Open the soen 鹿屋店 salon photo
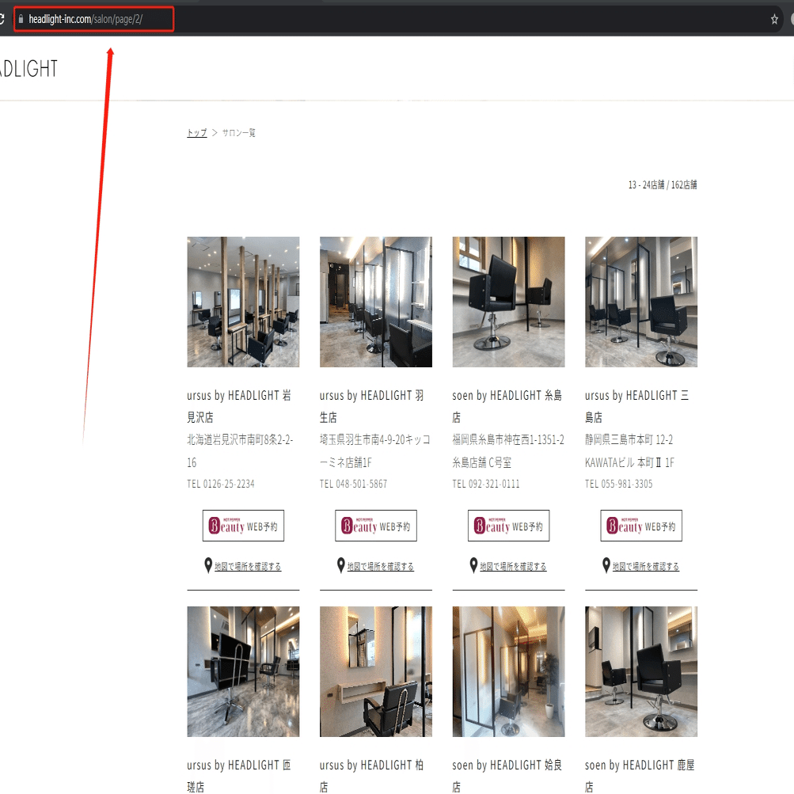Image resolution: width=794 pixels, height=794 pixels. [641, 671]
